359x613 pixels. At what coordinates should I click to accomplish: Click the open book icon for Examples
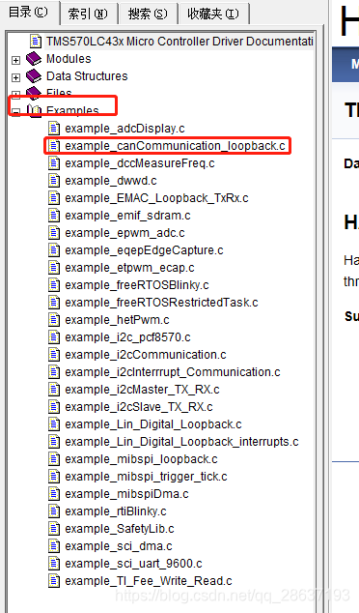tap(34, 110)
